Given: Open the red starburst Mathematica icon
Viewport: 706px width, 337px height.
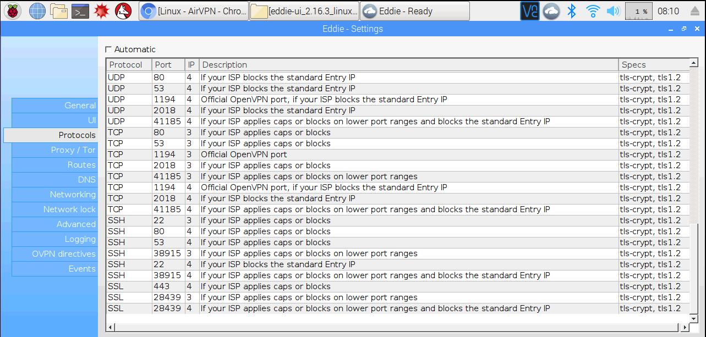Looking at the screenshot, I should coord(102,10).
